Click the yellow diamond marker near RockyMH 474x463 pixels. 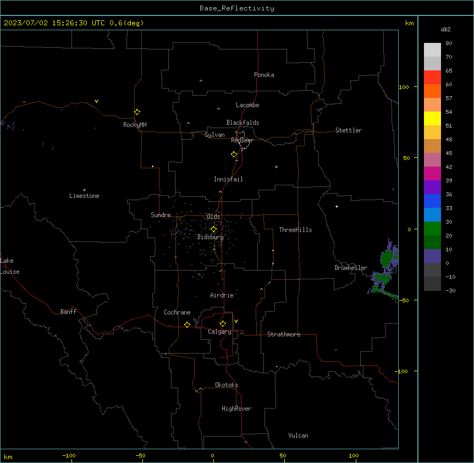tap(137, 112)
